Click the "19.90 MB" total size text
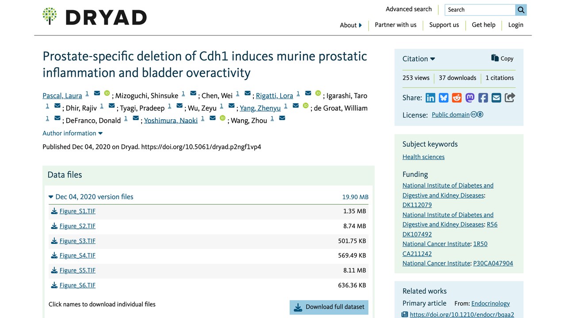Viewport: 566px width, 318px height. (355, 197)
